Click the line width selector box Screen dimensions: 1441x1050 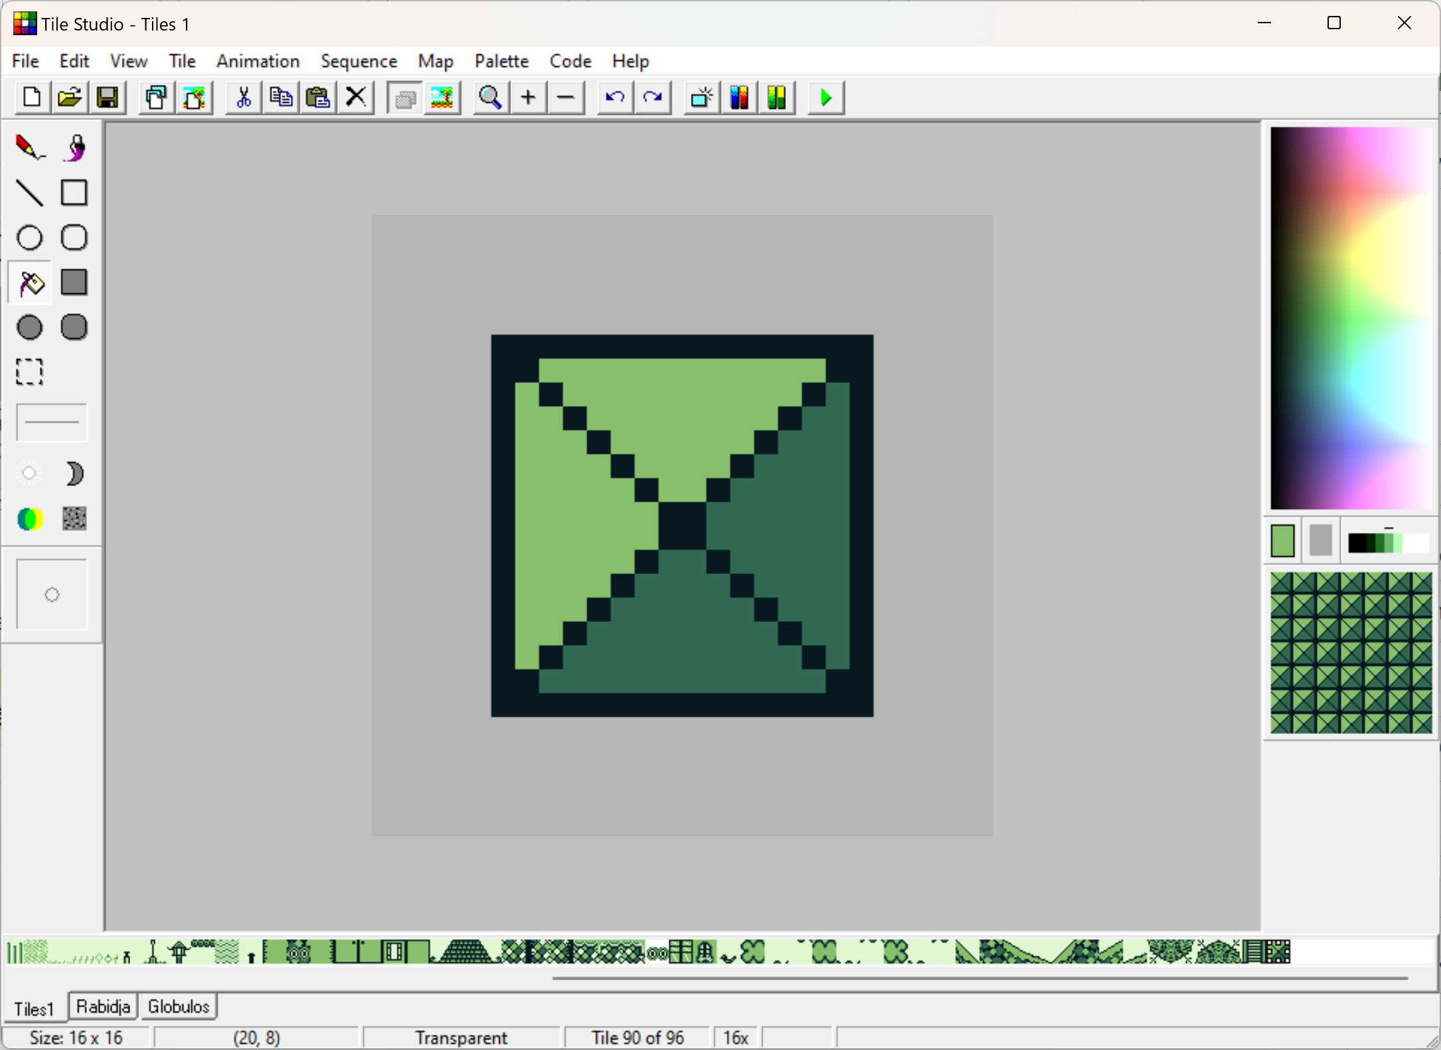tap(52, 422)
